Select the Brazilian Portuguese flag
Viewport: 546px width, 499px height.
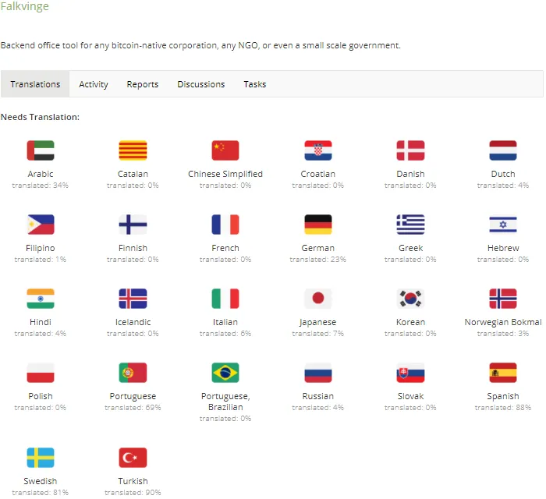(x=225, y=373)
